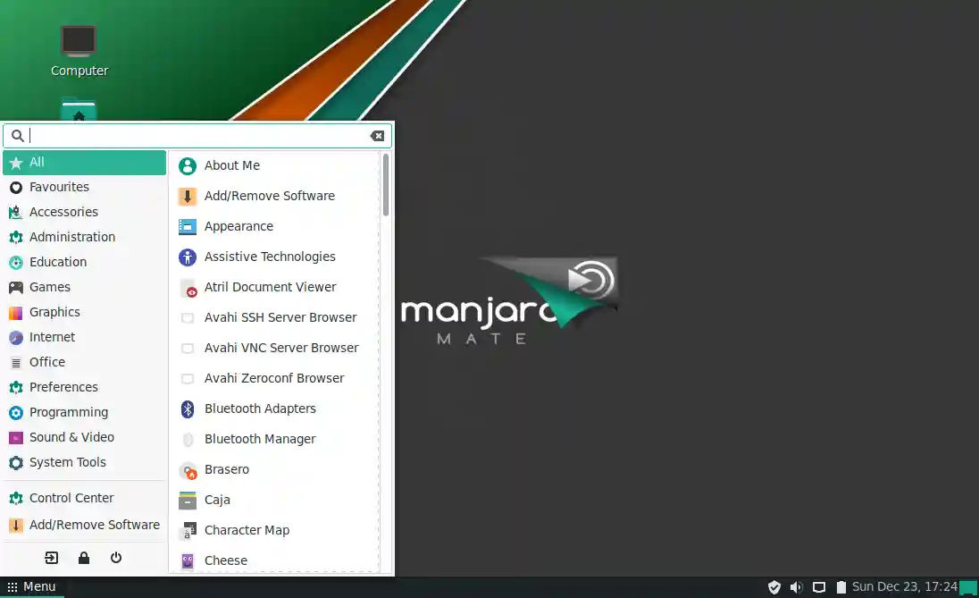The height and width of the screenshot is (598, 979).
Task: Select the Administration category
Action: 84,237
